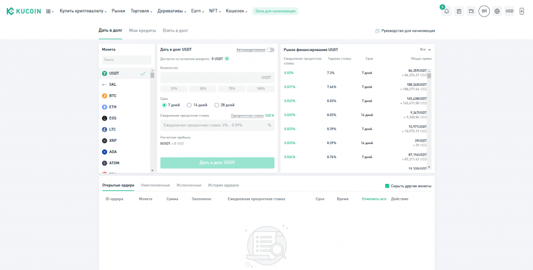The height and width of the screenshot is (270, 533).
Task: Switch to the Мои кредиты tab
Action: tap(142, 31)
